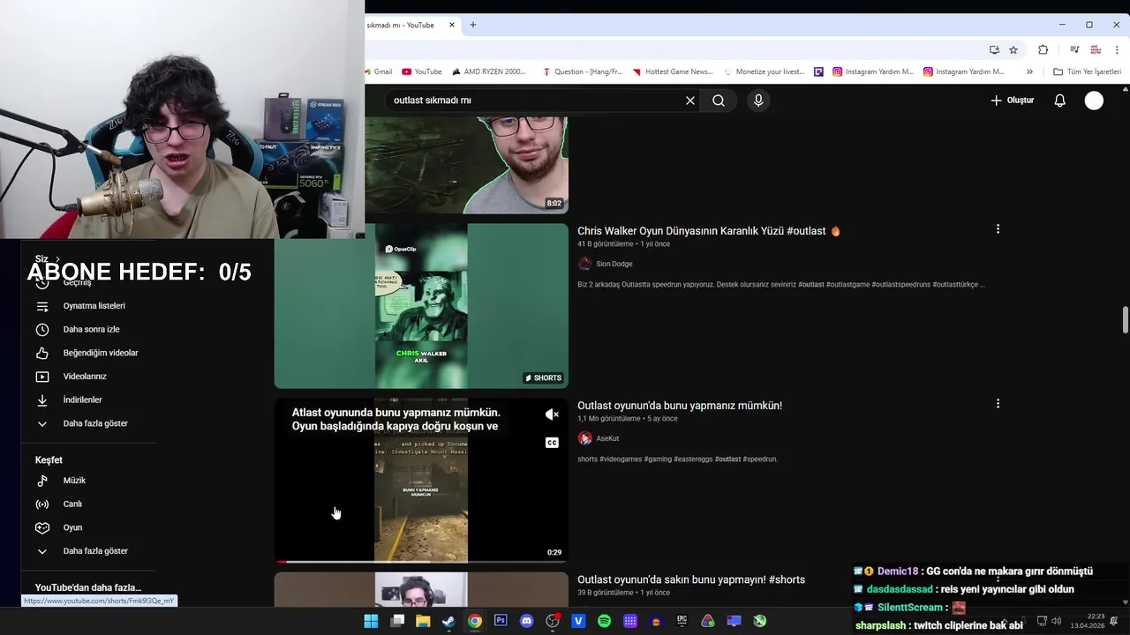Click AseKut channel name
This screenshot has height=635, width=1130.
click(607, 438)
